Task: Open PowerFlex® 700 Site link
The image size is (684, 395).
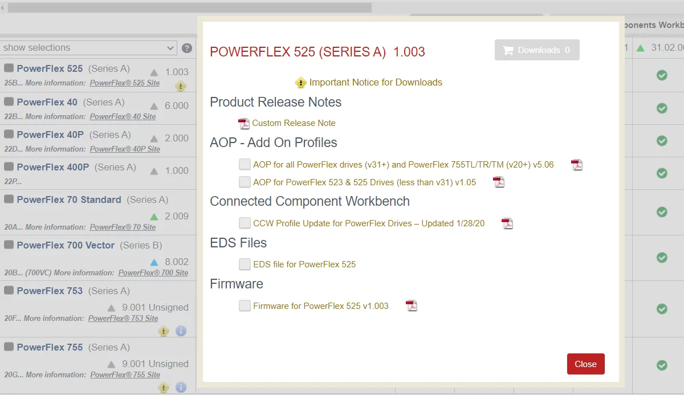Action: (153, 273)
